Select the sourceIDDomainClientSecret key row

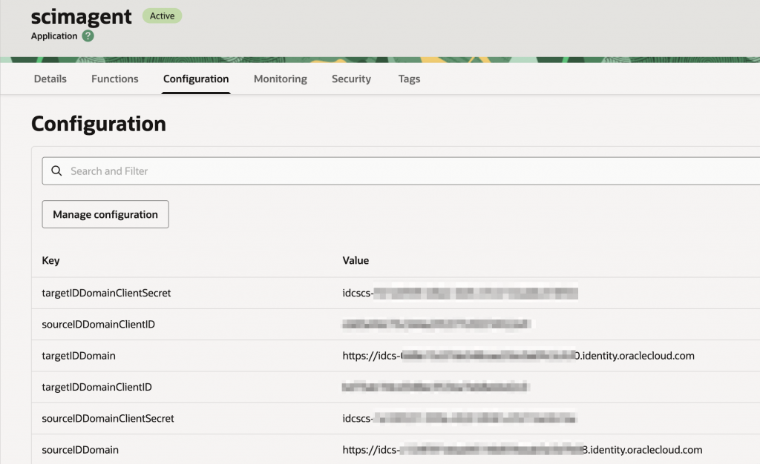click(108, 419)
